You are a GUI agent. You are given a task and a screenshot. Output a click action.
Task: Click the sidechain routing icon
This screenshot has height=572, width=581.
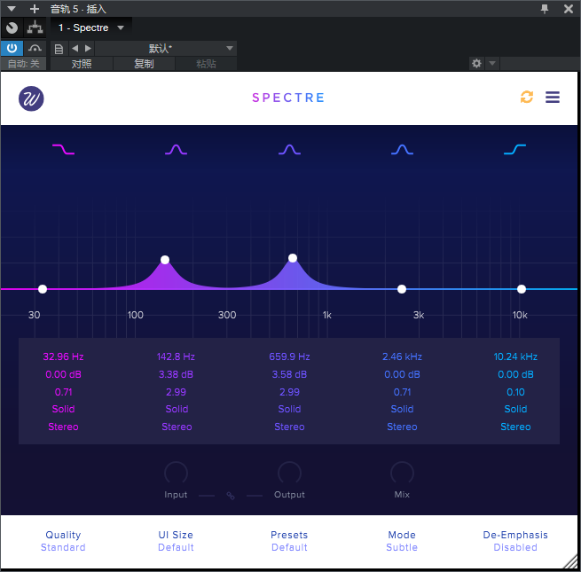click(x=35, y=27)
